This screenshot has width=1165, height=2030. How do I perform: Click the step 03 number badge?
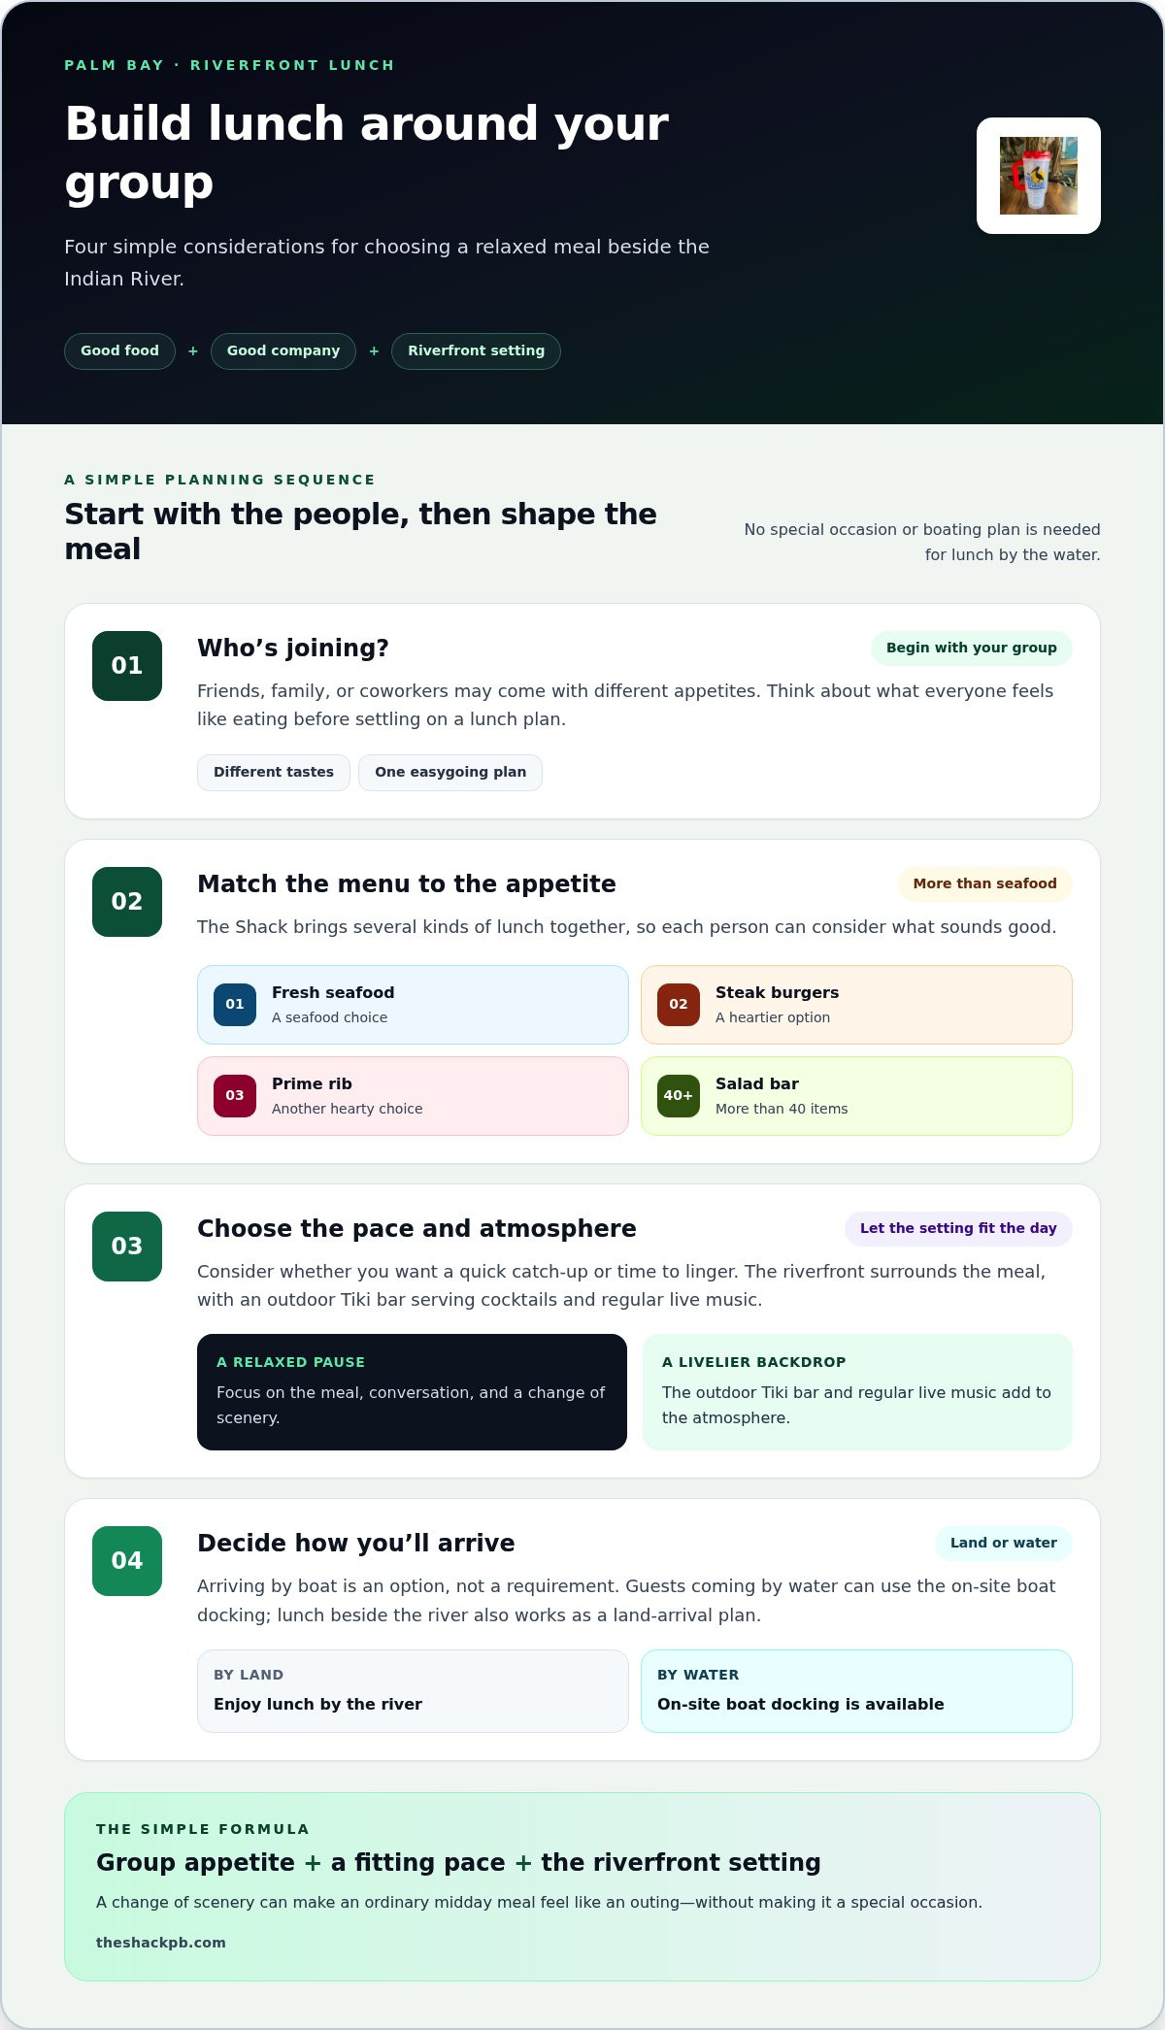click(127, 1247)
